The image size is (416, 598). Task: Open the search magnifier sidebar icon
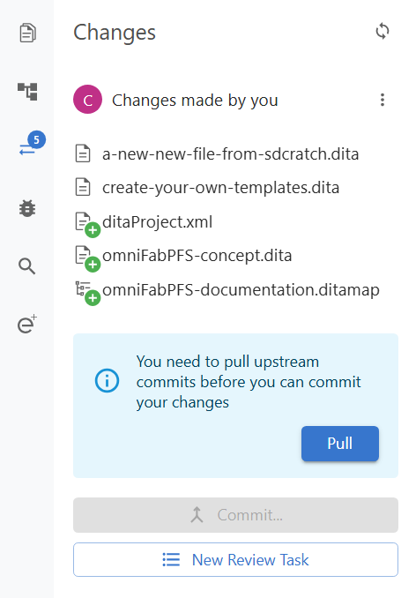coord(27,266)
